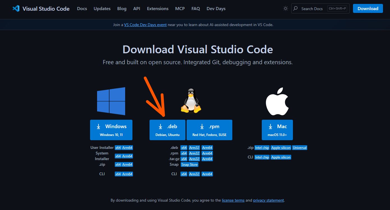The image size is (390, 210).
Task: Select the Mac Universal .zip download
Action: point(300,148)
